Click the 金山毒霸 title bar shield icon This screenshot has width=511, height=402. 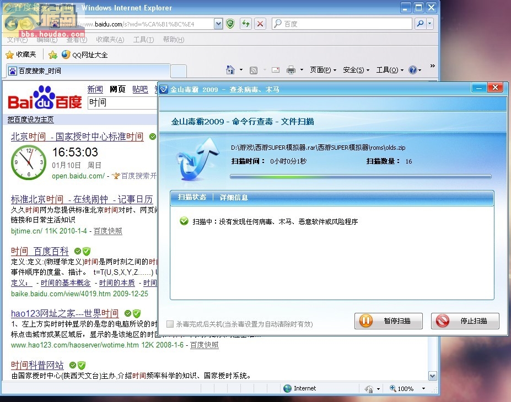tap(164, 89)
